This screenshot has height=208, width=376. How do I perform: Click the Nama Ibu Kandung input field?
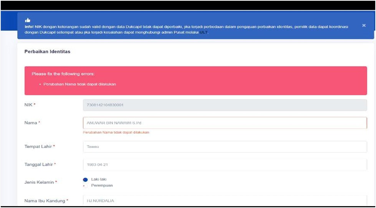point(225,200)
